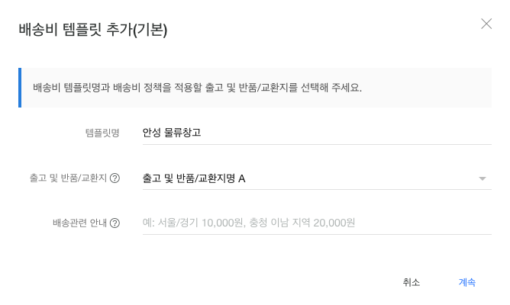Click help icon beside 출고 및 반품/교환지

pos(115,178)
